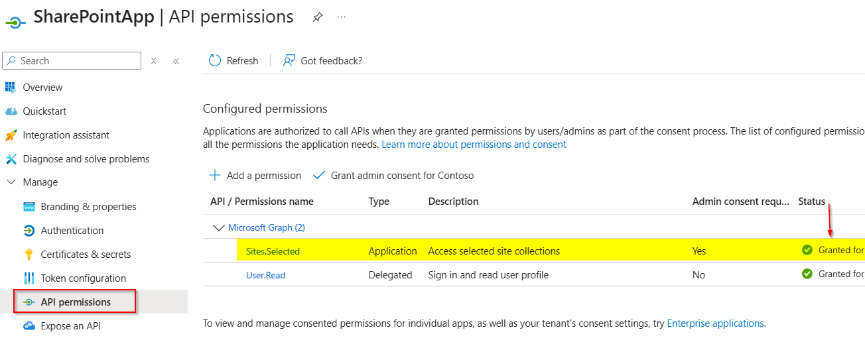Open the User.Read permission
Screen dimensions: 865x344
coord(265,275)
